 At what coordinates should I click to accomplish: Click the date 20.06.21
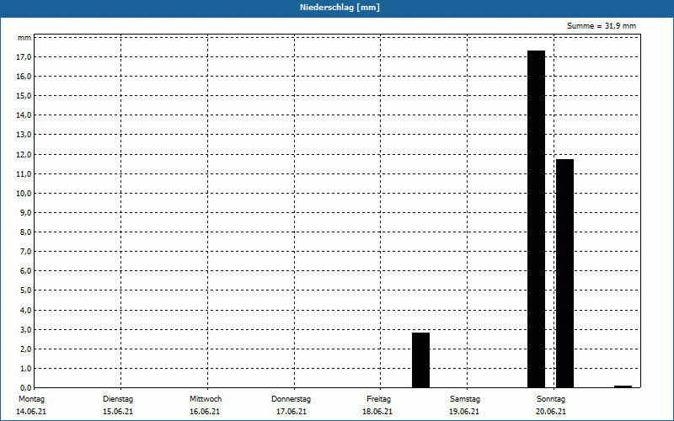[551, 412]
